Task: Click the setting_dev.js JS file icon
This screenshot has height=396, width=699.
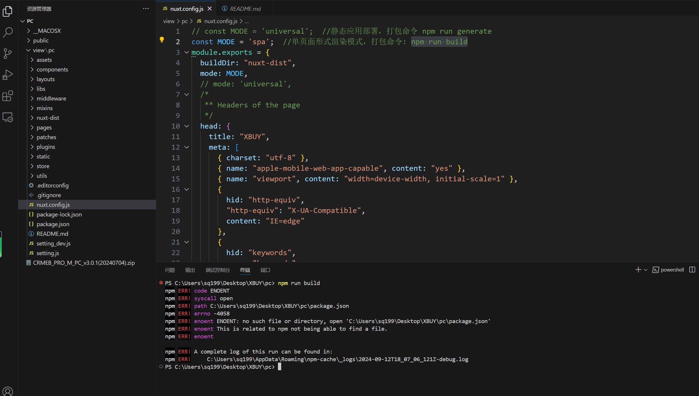Action: (31, 243)
